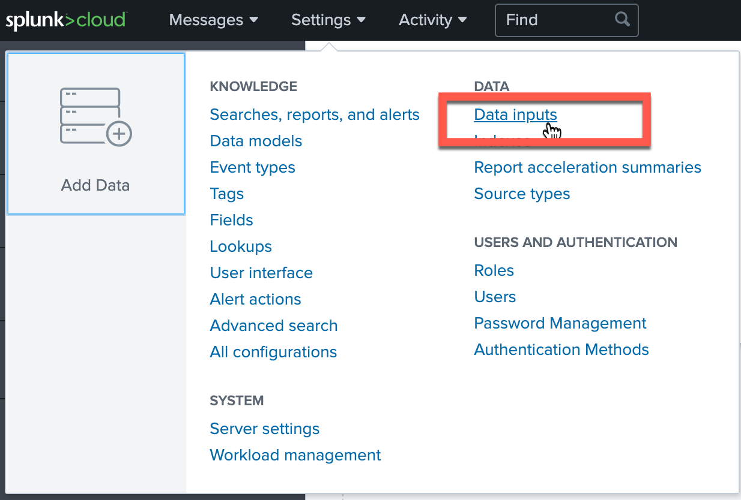This screenshot has width=741, height=500.
Task: Open Authentication Methods settings
Action: (561, 350)
